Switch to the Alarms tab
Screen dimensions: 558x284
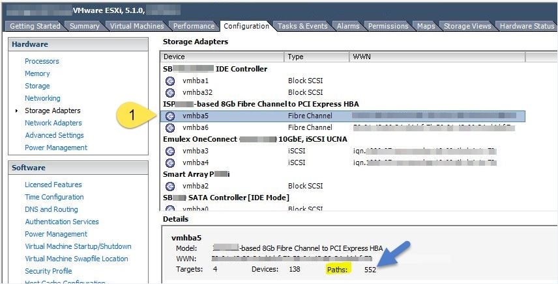pyautogui.click(x=347, y=26)
